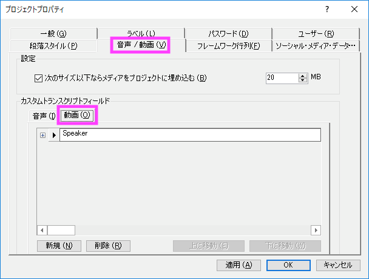The height and width of the screenshot is (279, 369).
Task: Expand the Speaker row plus icon
Action: pos(42,135)
